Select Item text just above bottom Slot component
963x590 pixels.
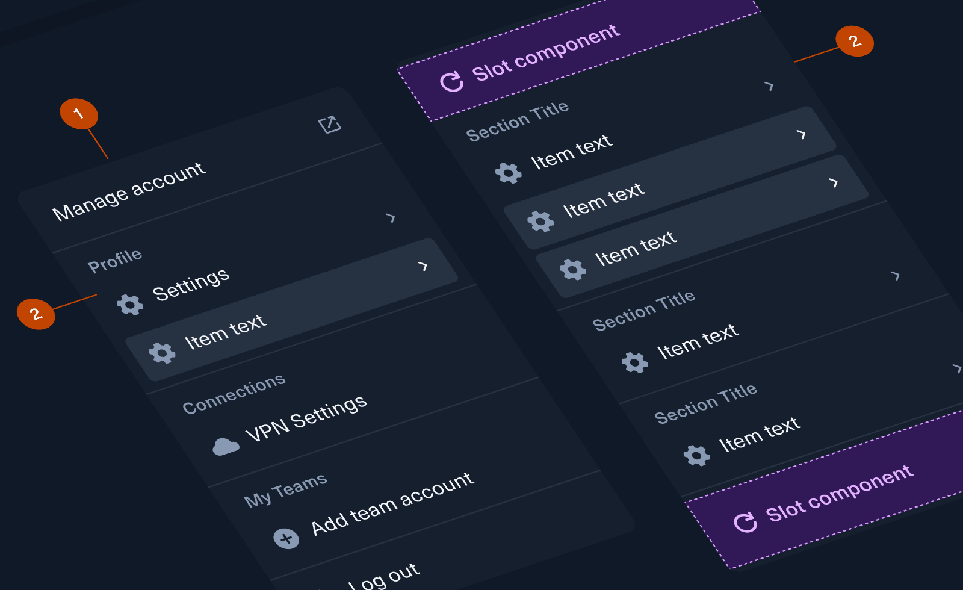pos(760,434)
